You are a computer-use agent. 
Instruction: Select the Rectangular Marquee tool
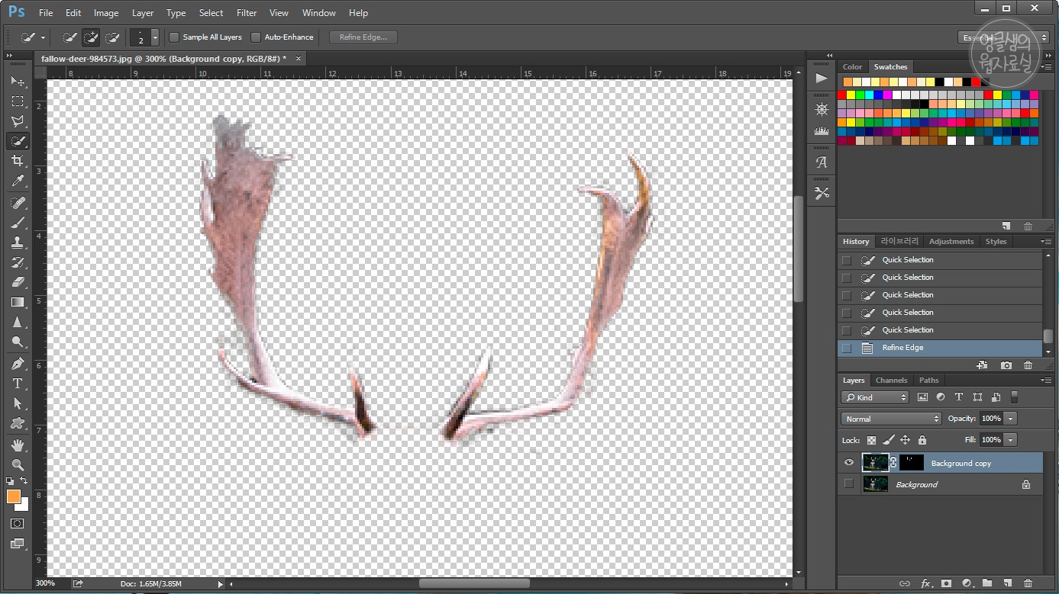pyautogui.click(x=18, y=101)
